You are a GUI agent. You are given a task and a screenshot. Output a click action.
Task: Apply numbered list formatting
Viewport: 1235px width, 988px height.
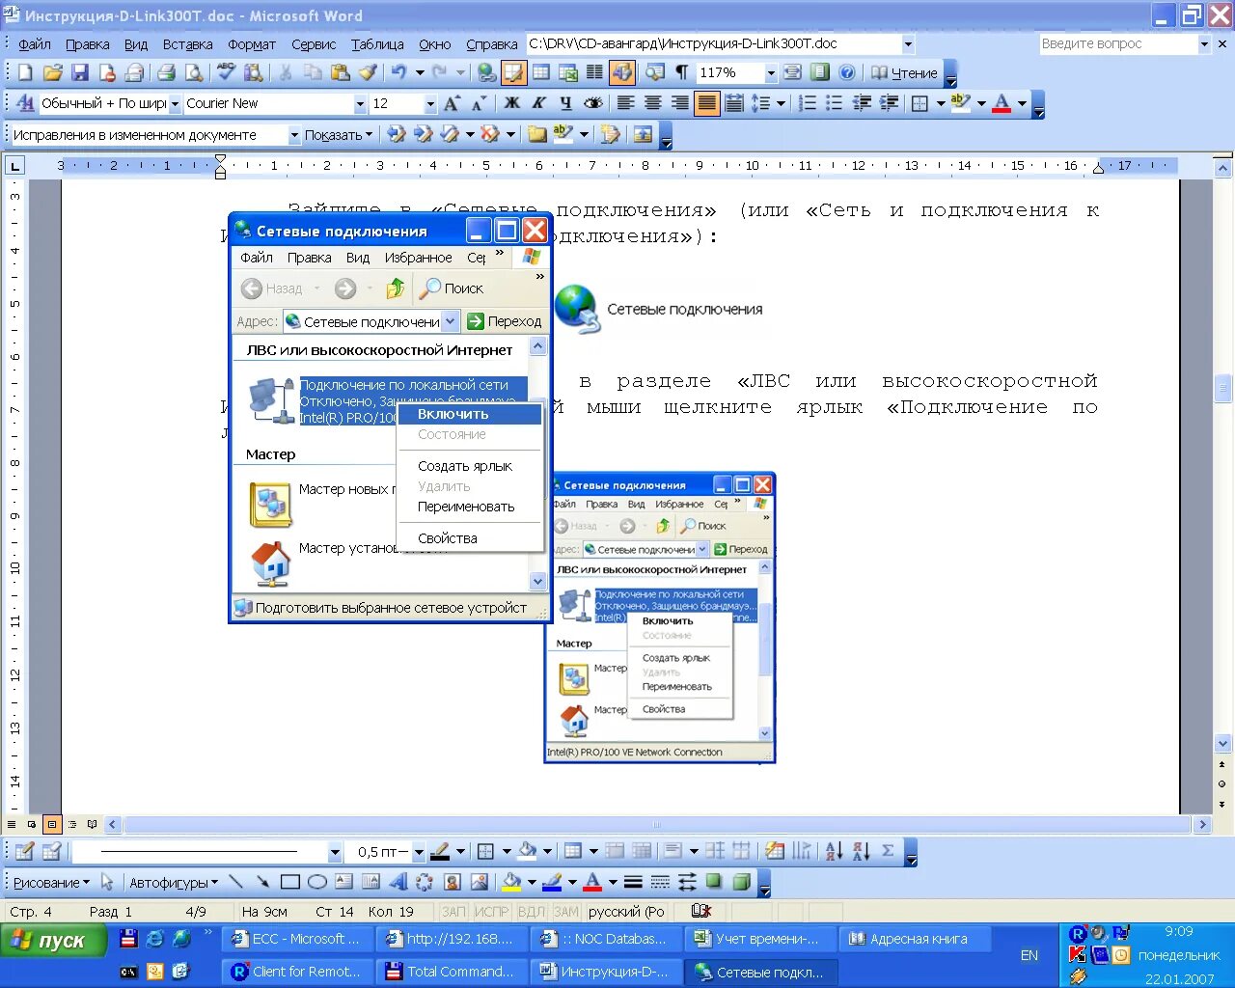(x=809, y=103)
